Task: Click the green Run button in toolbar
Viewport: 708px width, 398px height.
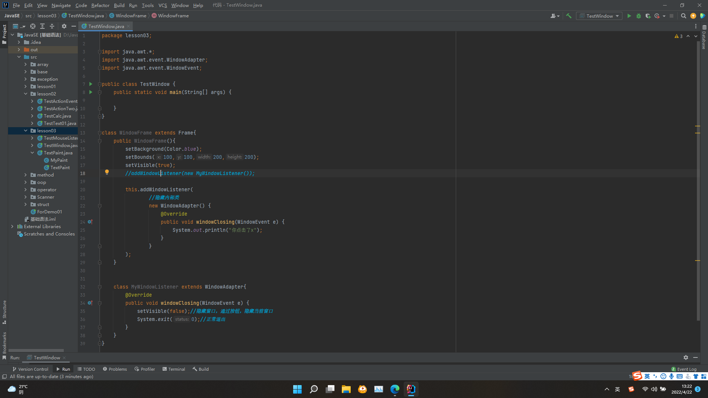Action: coord(629,16)
